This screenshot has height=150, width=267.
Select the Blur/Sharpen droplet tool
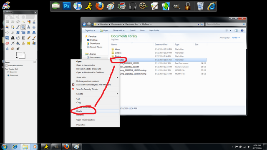click(8, 48)
